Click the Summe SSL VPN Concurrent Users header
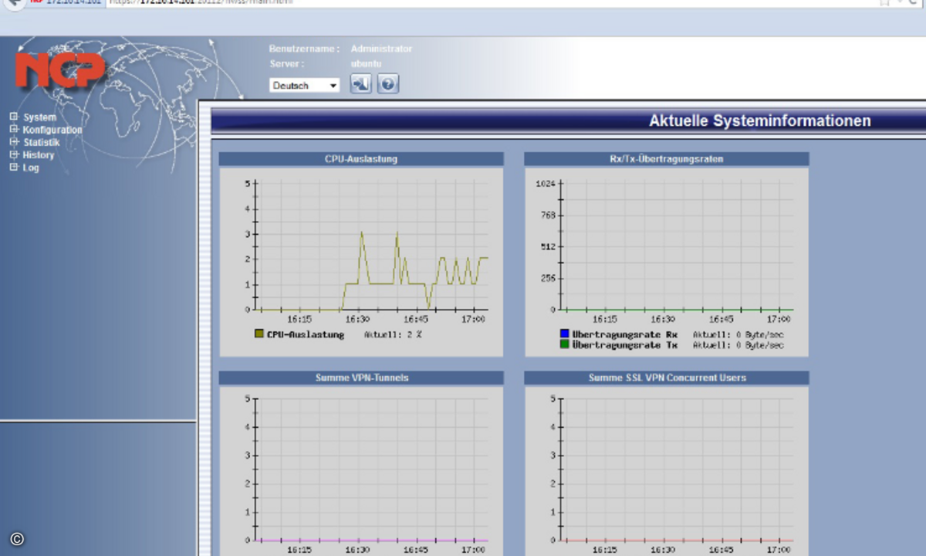The height and width of the screenshot is (556, 926). coord(667,378)
